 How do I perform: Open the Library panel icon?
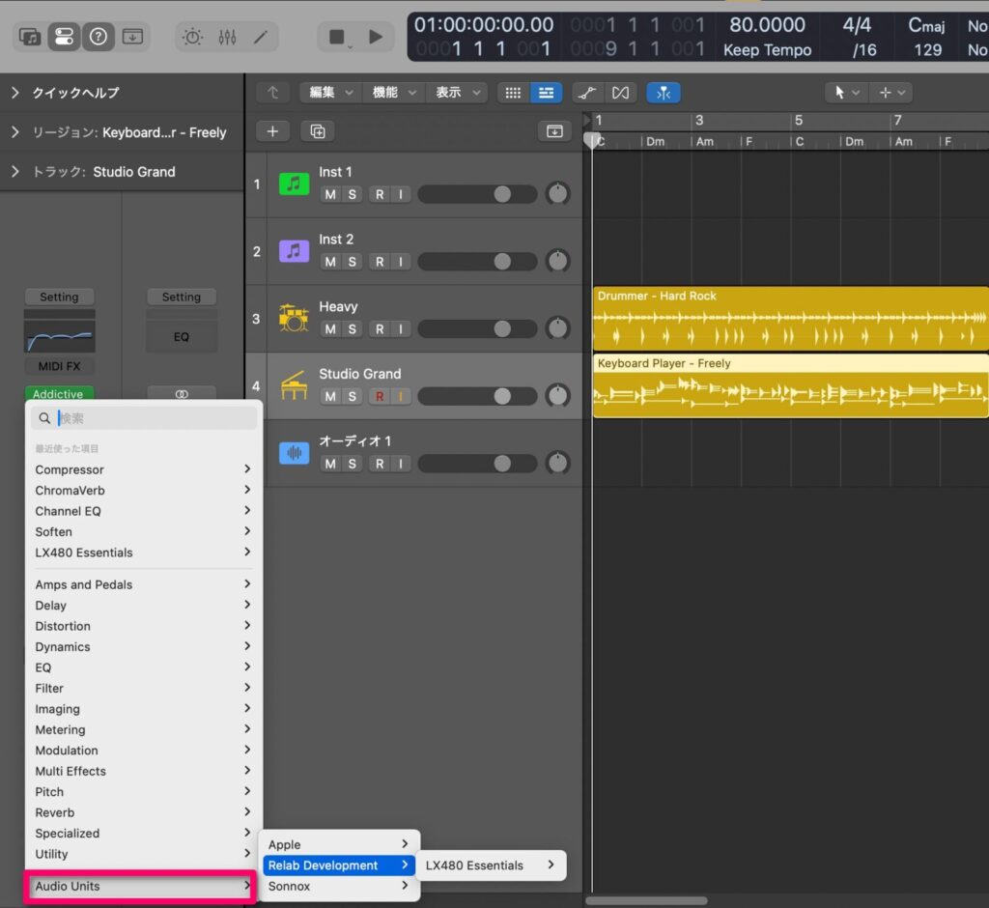click(30, 37)
